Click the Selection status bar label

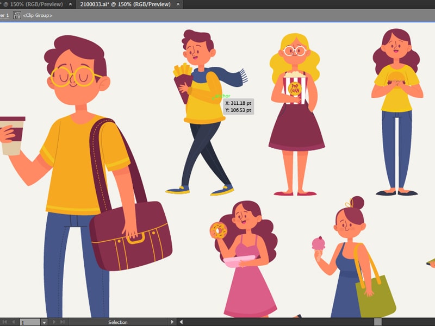pyautogui.click(x=117, y=322)
